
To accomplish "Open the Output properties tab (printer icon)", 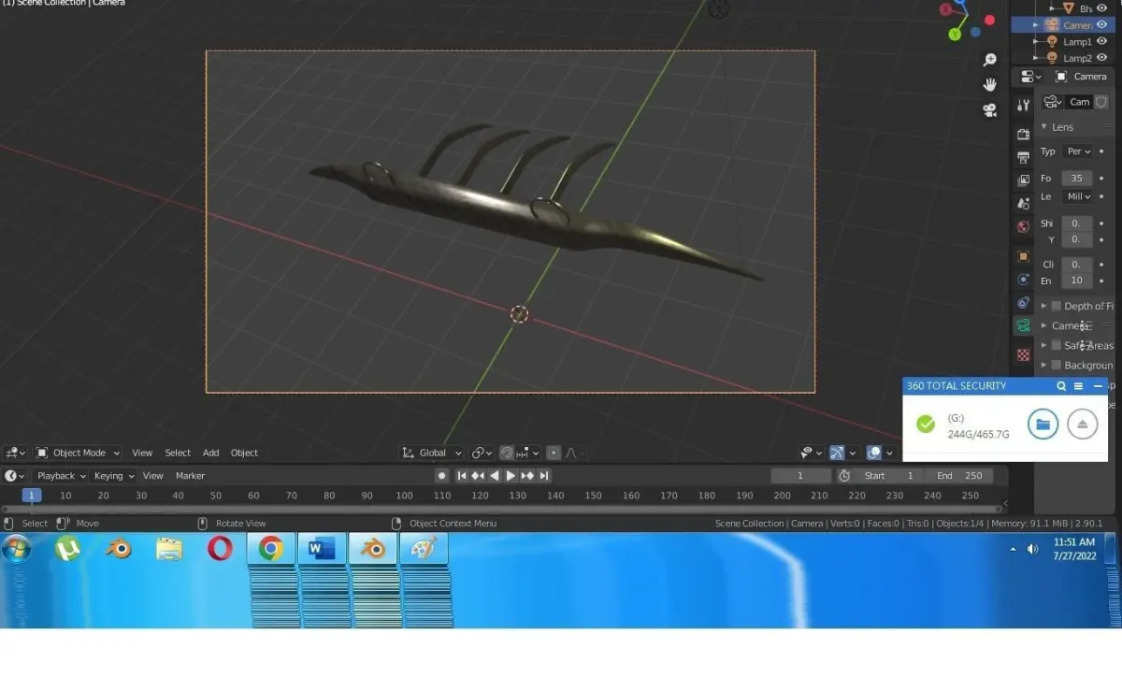I will (1023, 157).
